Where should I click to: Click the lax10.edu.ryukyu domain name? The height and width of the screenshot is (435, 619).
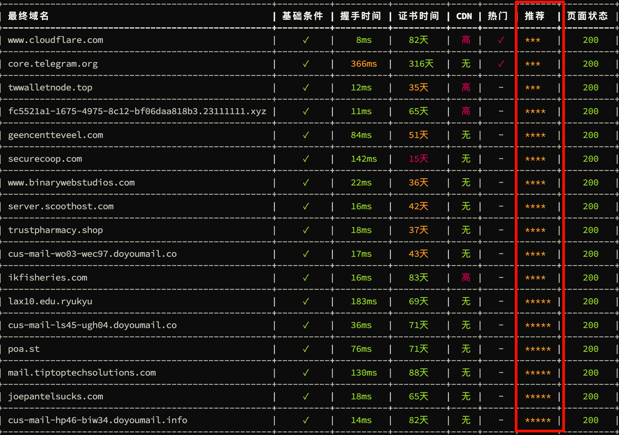click(50, 302)
